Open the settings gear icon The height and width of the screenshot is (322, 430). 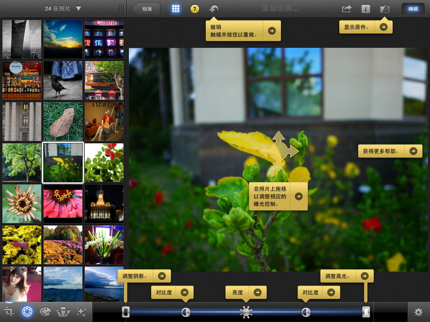point(418,312)
